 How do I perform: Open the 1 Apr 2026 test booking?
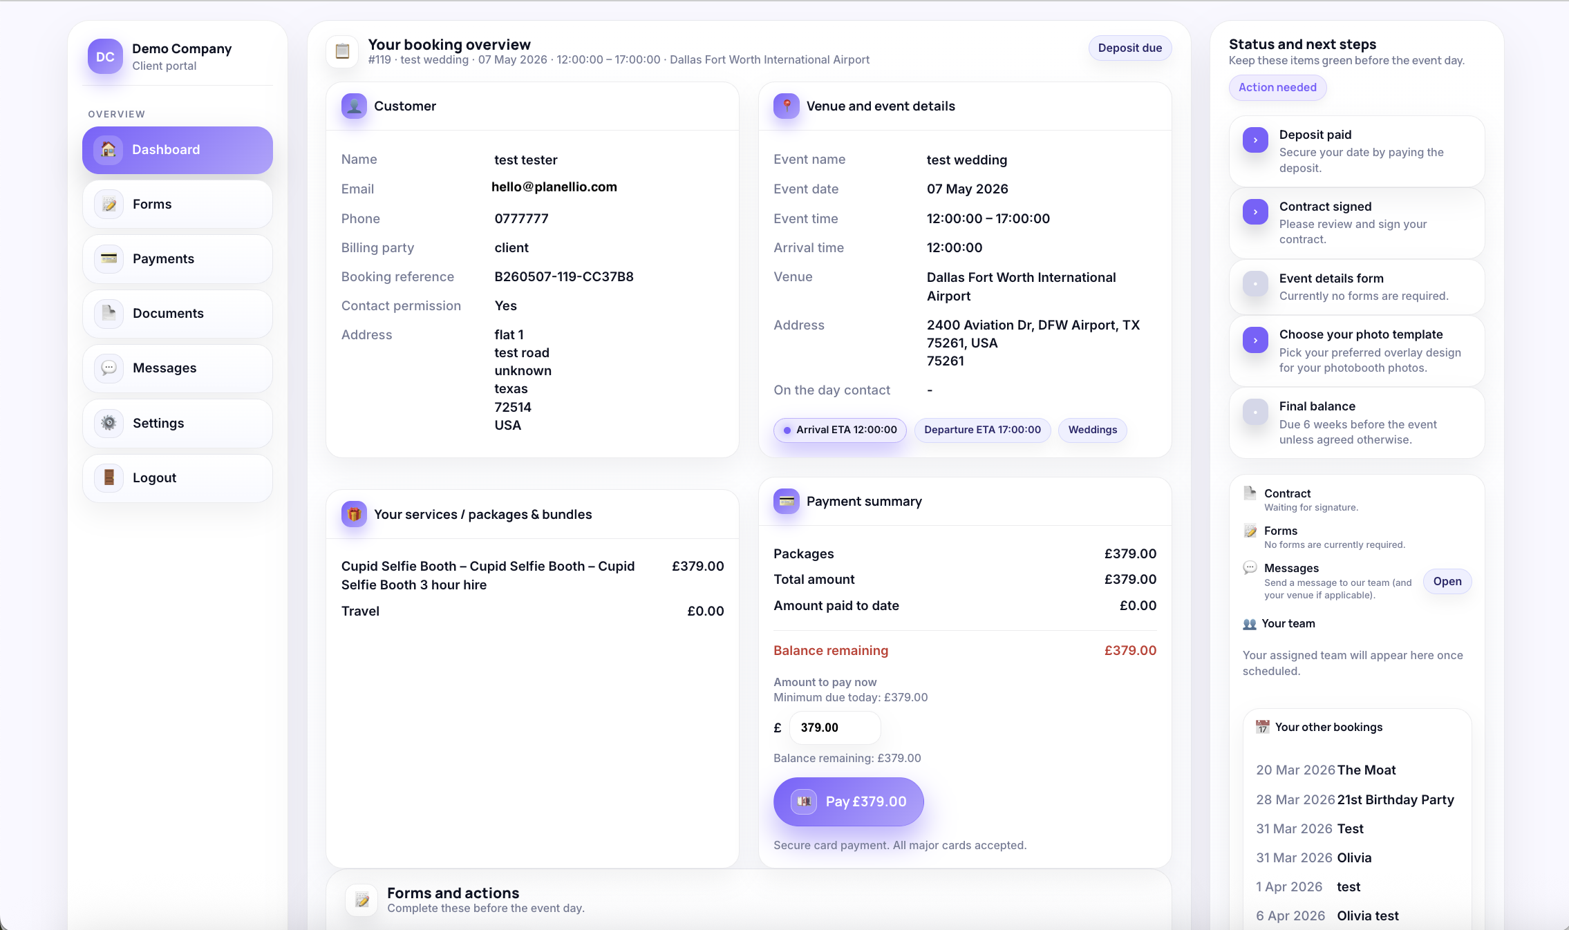point(1308,887)
